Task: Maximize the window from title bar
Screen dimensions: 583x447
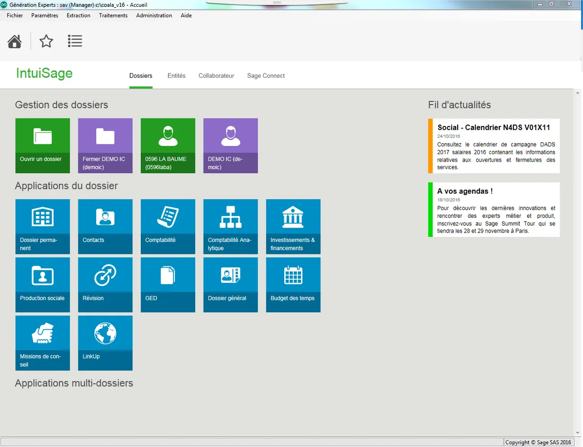Action: point(551,4)
